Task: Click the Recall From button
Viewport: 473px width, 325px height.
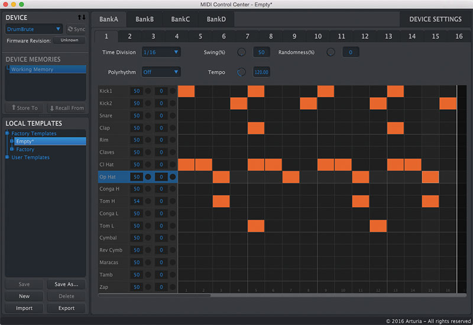Action: click(67, 108)
